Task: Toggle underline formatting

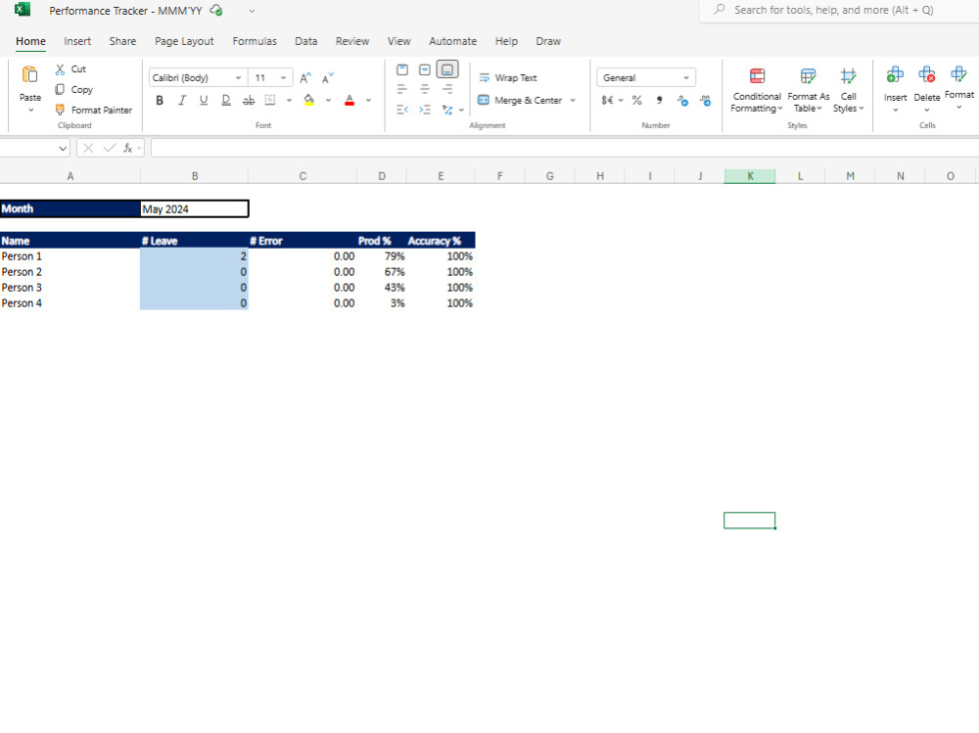Action: coord(204,100)
